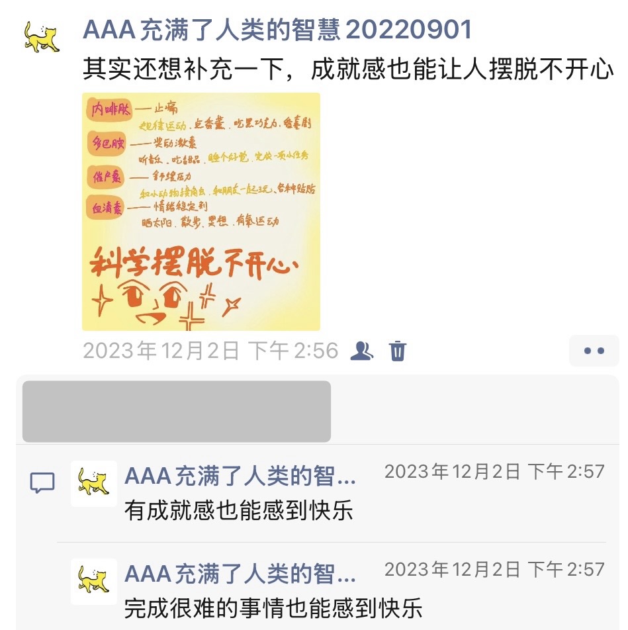Click the gray redacted likes block
The width and height of the screenshot is (628, 630).
pos(177,412)
